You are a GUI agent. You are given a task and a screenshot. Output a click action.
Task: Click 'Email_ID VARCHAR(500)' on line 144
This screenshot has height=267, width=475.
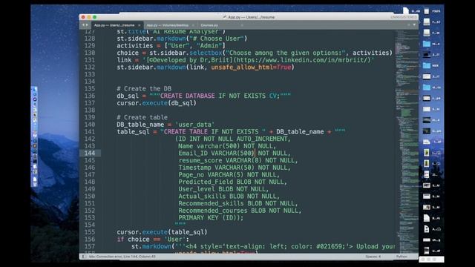(x=216, y=154)
